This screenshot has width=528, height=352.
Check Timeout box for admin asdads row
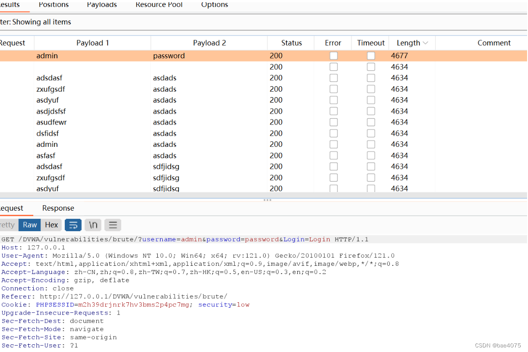click(371, 145)
